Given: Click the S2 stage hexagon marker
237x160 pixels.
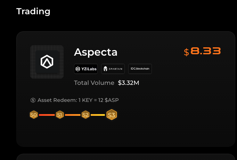Looking at the screenshot, I should tap(85, 115).
